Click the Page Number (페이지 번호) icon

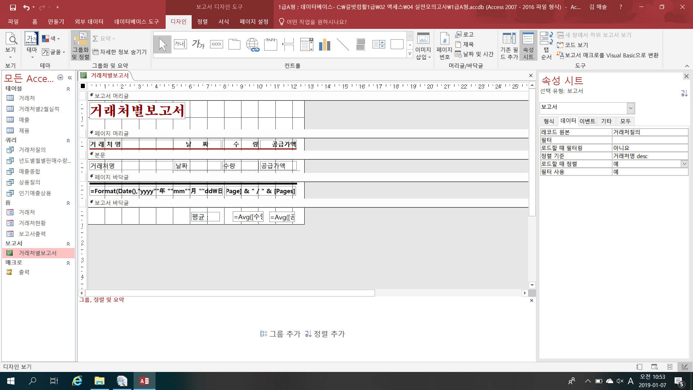[444, 46]
